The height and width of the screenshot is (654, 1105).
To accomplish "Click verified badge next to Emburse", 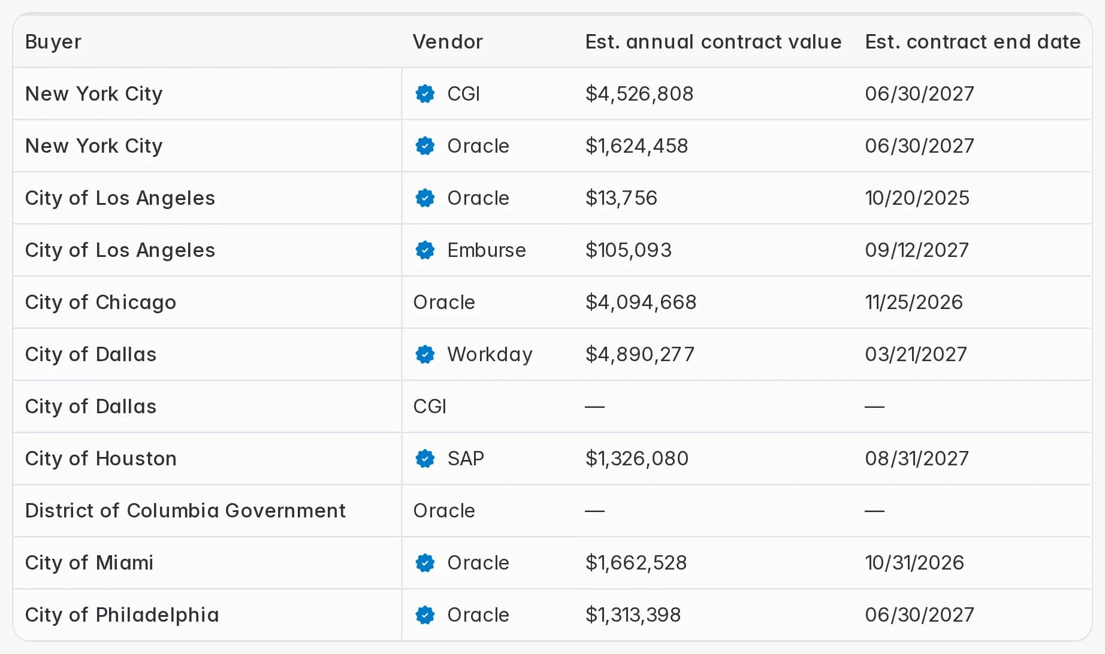I will (425, 250).
